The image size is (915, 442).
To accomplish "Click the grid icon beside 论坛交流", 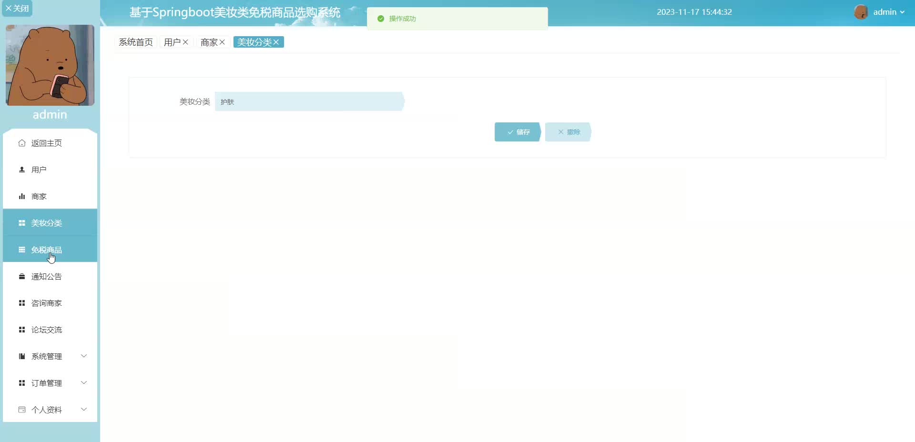I will (x=21, y=330).
